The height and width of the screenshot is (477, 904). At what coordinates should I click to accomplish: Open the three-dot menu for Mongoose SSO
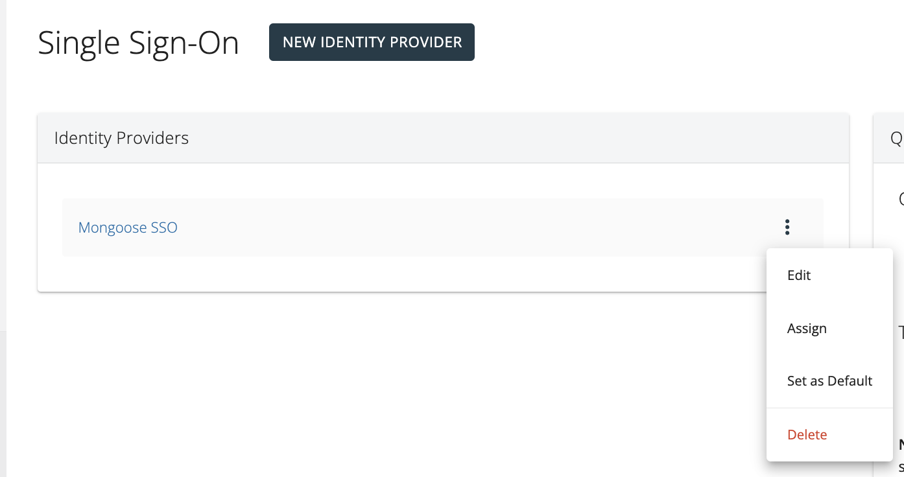click(x=787, y=227)
